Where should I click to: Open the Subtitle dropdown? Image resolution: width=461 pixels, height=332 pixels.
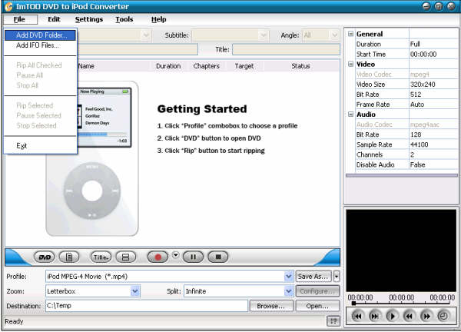point(264,35)
